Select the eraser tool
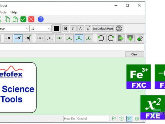The width and height of the screenshot is (165, 124). pyautogui.click(x=140, y=38)
